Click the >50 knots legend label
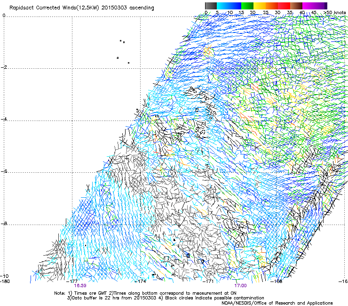Screen dimensions: 348x306 334,12
